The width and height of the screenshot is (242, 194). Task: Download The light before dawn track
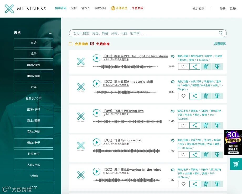[x=217, y=67]
